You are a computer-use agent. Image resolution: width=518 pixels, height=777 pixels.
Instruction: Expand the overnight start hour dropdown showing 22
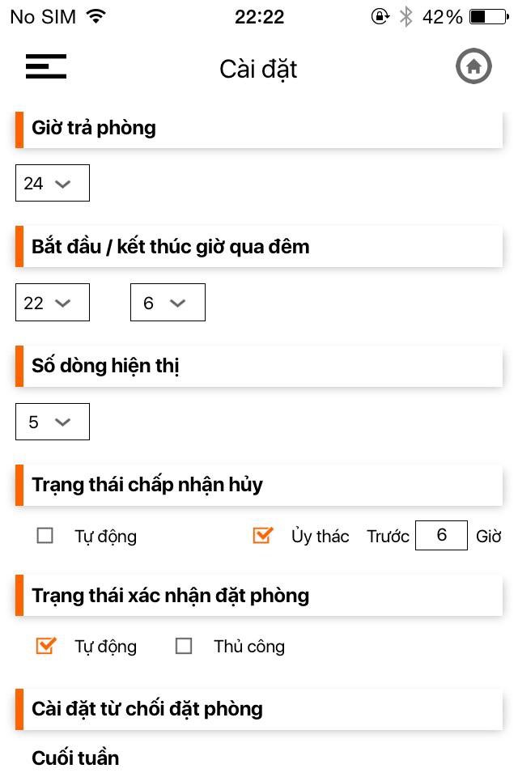(x=53, y=303)
